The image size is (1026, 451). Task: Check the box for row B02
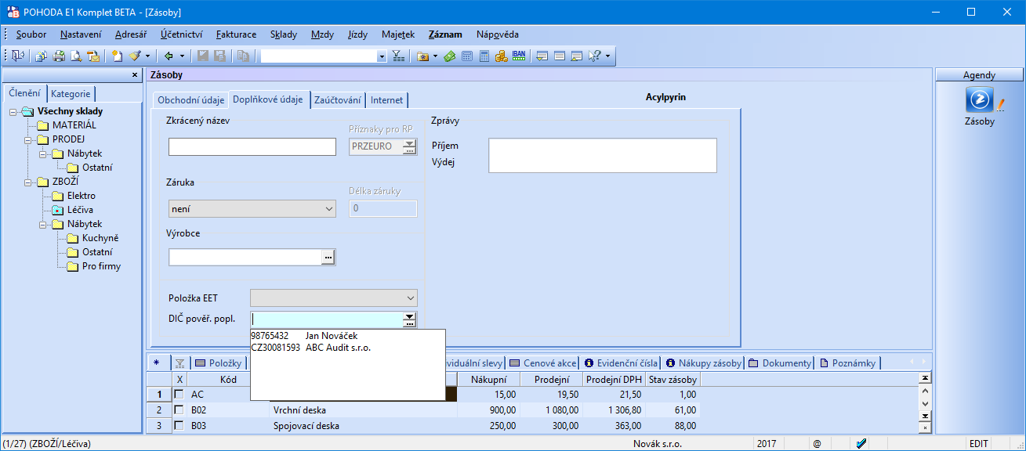tap(179, 410)
